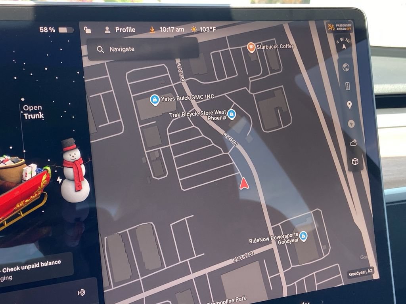Screen dimensions: 406x304
Task: Tap the weather cloud map icon
Action: point(353,142)
